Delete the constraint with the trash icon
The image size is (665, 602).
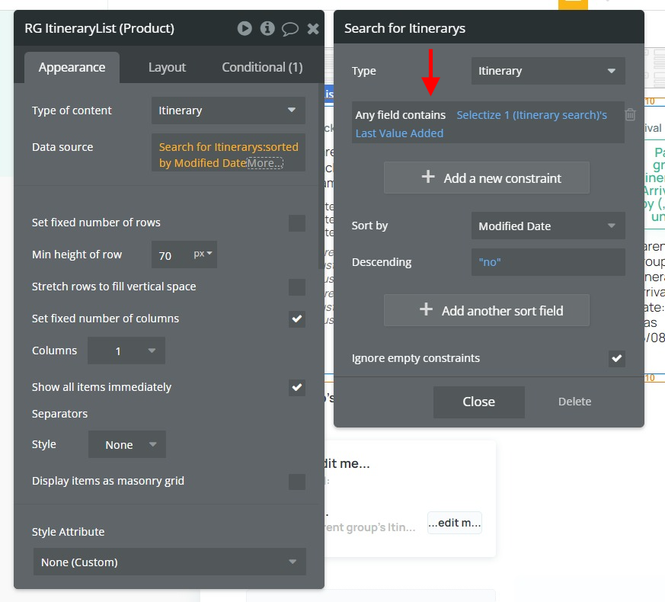[x=630, y=114]
